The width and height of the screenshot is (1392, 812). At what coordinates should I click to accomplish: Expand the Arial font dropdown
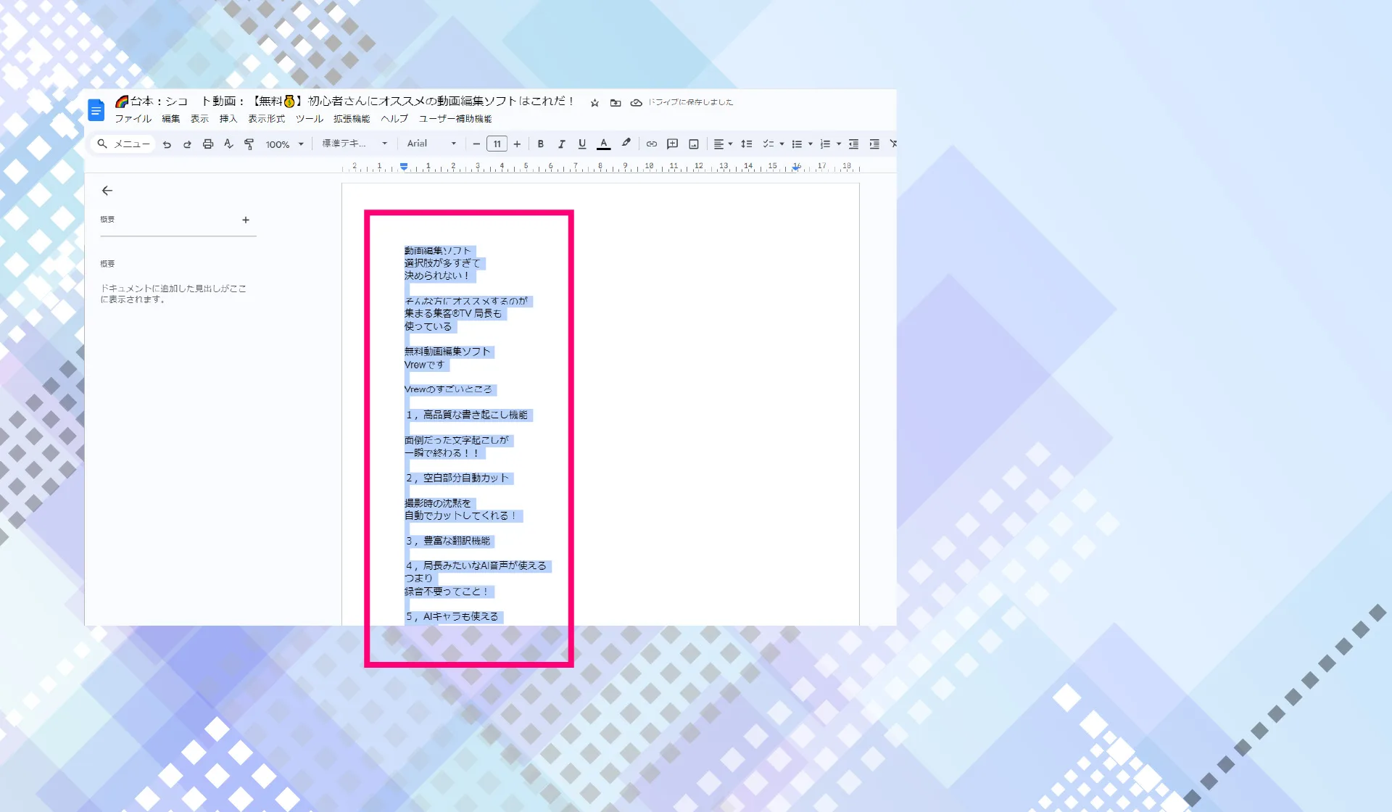tap(432, 144)
